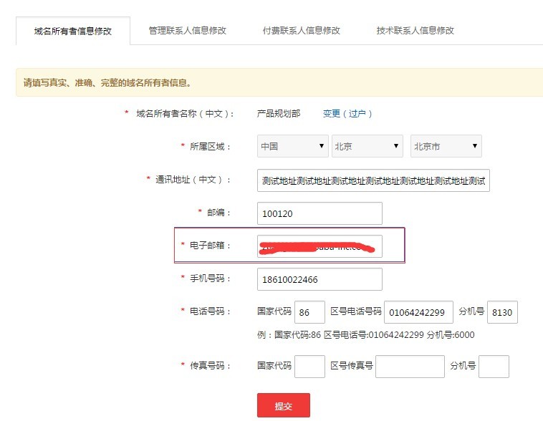Select the 手机号码 mobile number field
The width and height of the screenshot is (543, 421).
click(x=319, y=279)
